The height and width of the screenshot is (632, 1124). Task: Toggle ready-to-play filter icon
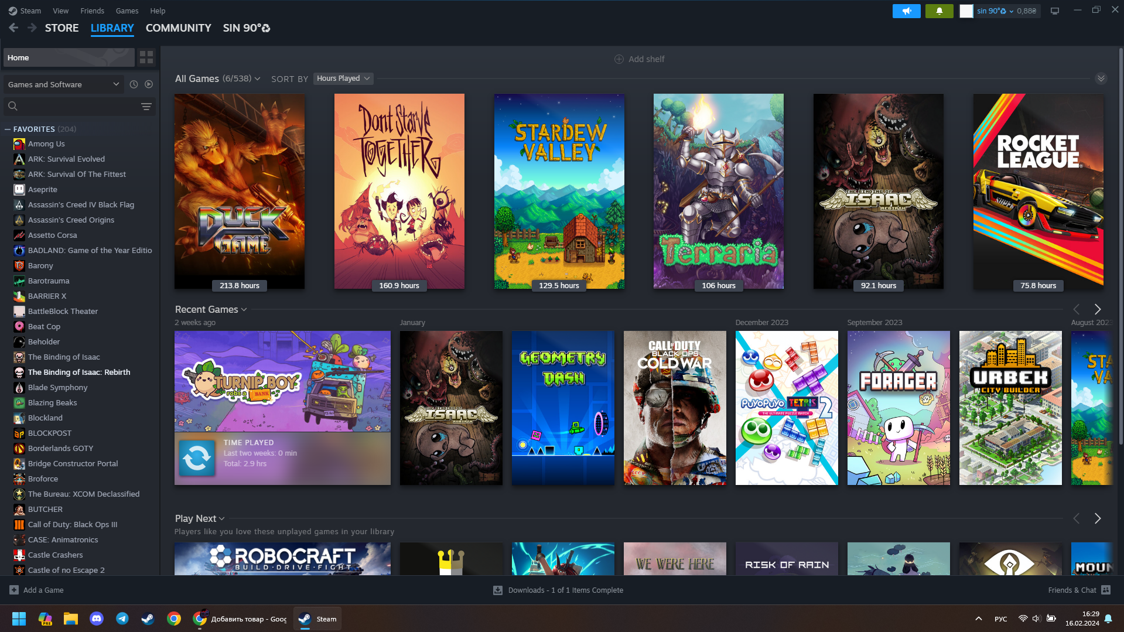(149, 84)
